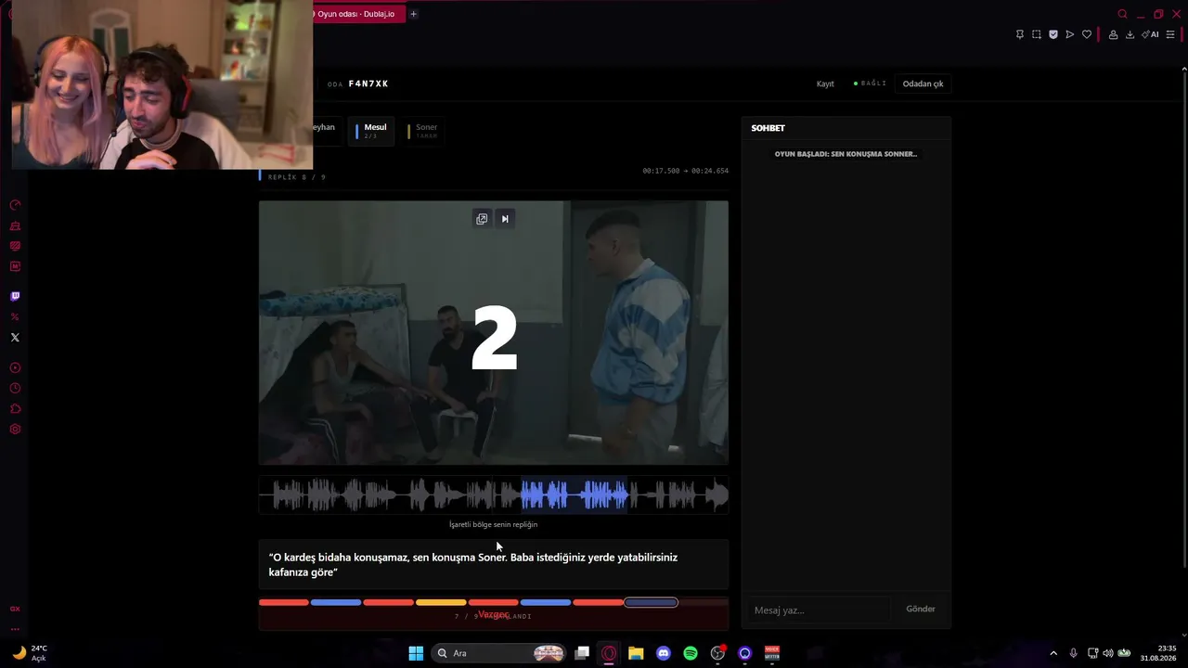The image size is (1188, 668).
Task: Click the Mesaj yaz chat input field
Action: click(820, 610)
